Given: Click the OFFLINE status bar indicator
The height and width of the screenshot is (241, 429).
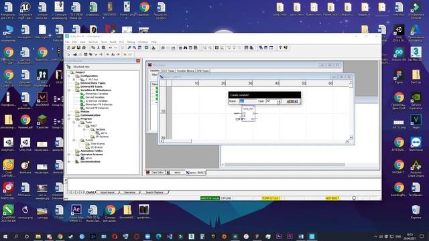Looking at the screenshot, I should [226, 198].
